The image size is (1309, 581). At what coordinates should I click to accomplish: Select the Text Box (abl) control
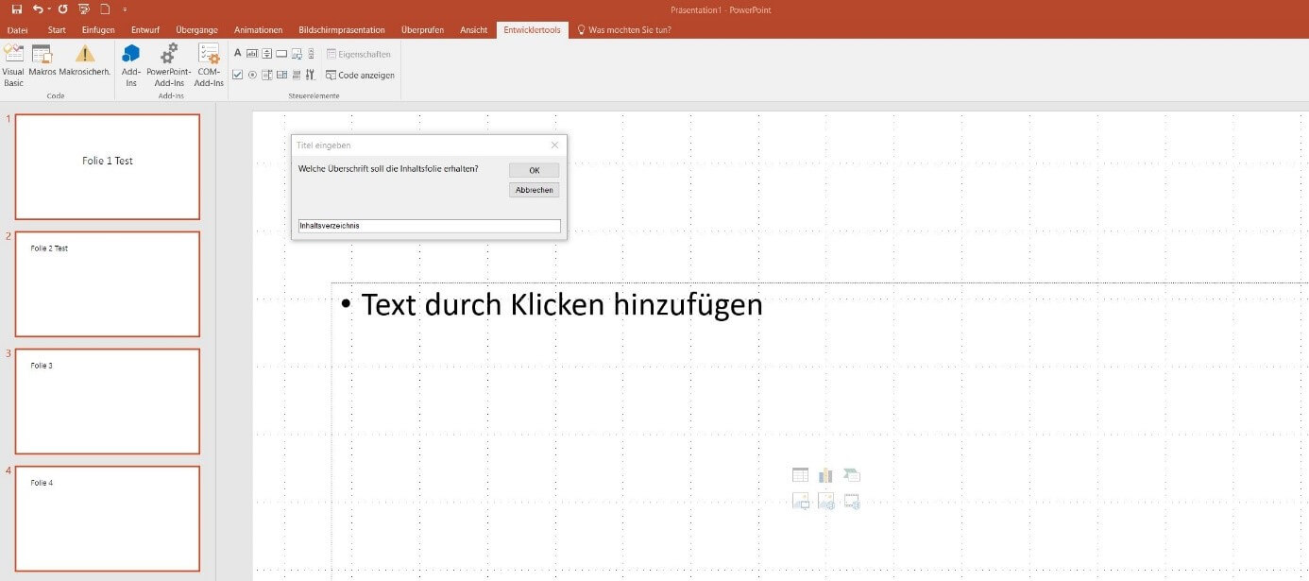pyautogui.click(x=252, y=54)
